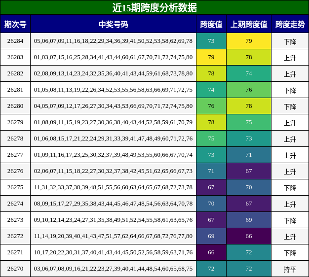The image size is (309, 277).
Task: Select winning numbers starting 02,08,09,13
Action: (113, 73)
